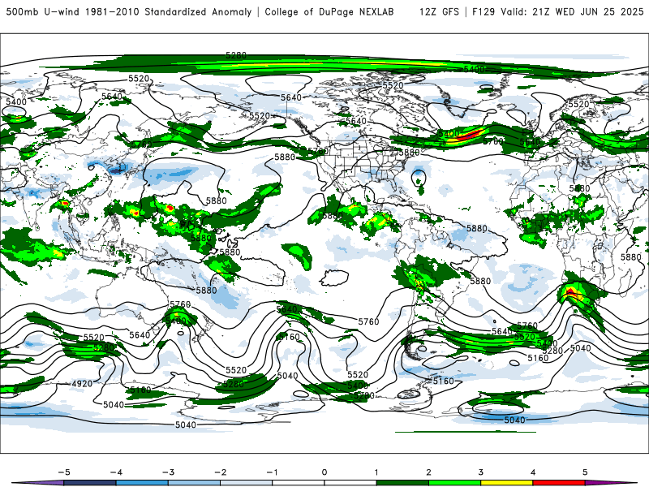Viewport: 649px width, 487px height.
Task: Click the 0 tick label on the color bar
Action: point(324,472)
